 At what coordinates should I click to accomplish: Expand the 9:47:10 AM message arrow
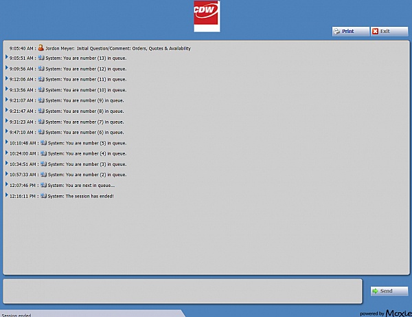(7, 131)
